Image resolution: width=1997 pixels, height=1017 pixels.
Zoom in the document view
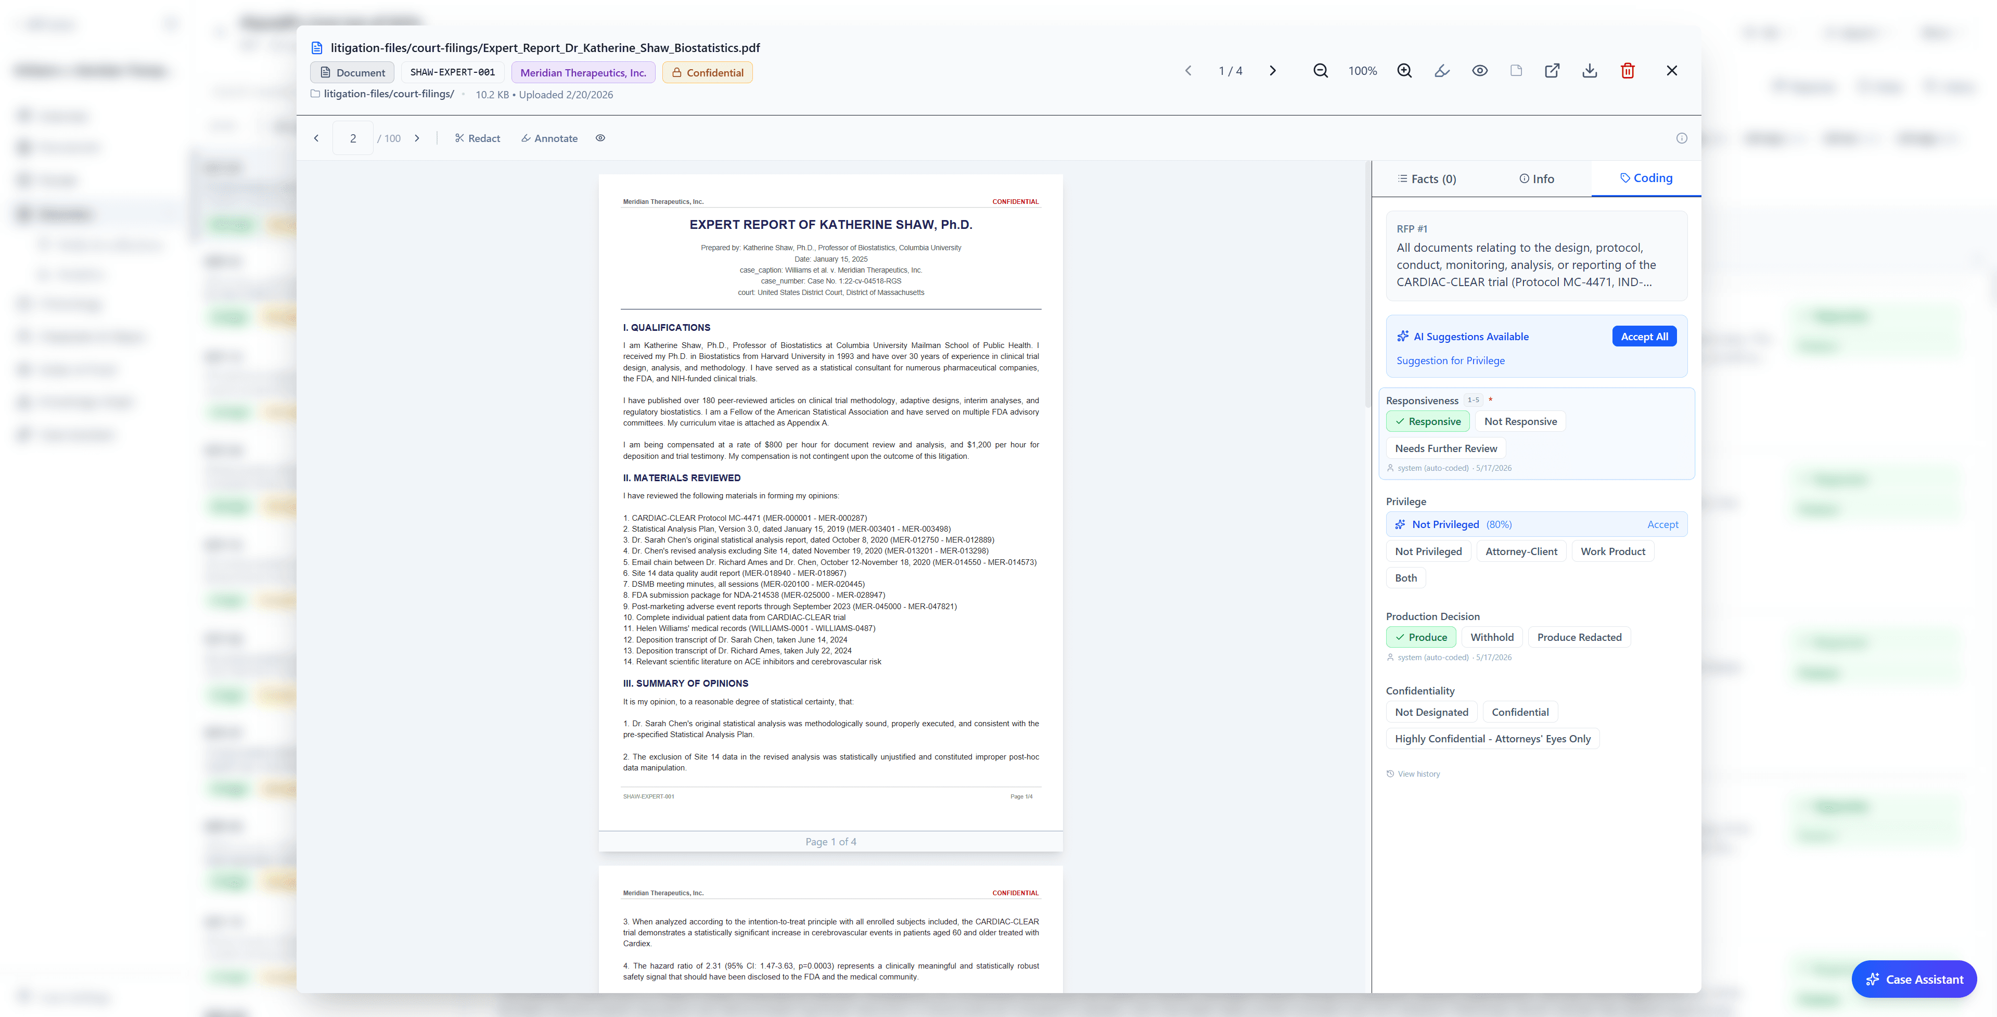pos(1404,71)
